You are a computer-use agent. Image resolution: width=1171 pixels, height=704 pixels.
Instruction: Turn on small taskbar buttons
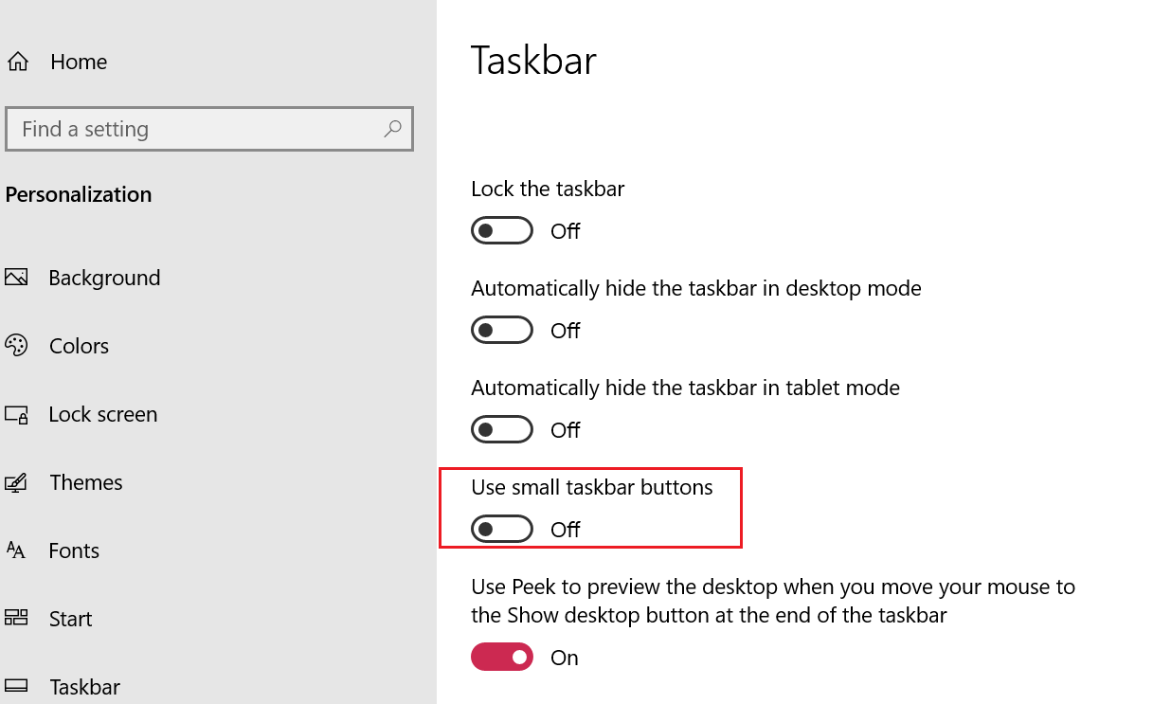(501, 529)
